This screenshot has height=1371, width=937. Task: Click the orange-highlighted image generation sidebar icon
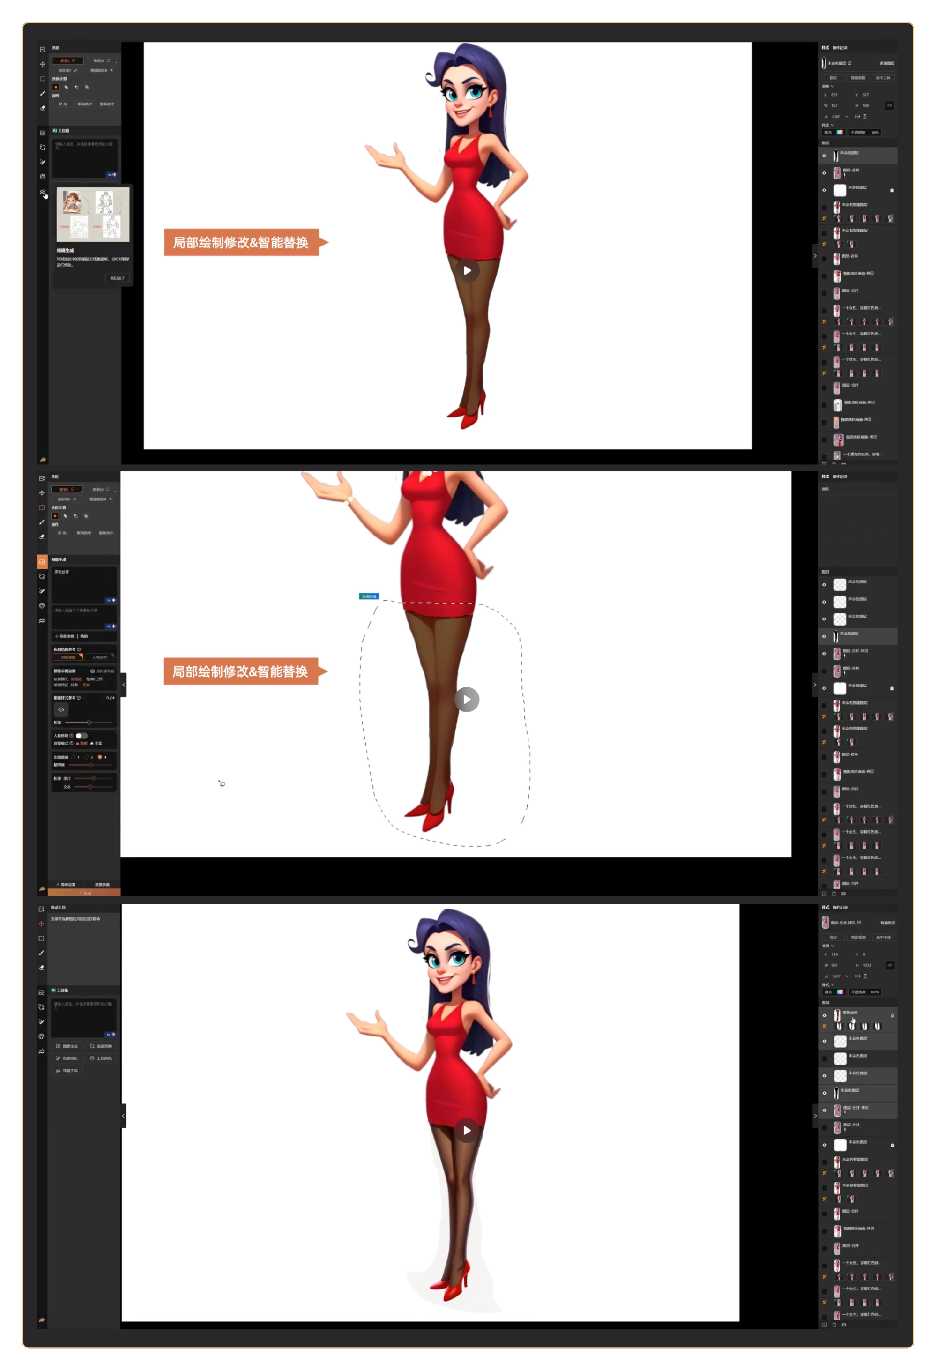click(42, 562)
